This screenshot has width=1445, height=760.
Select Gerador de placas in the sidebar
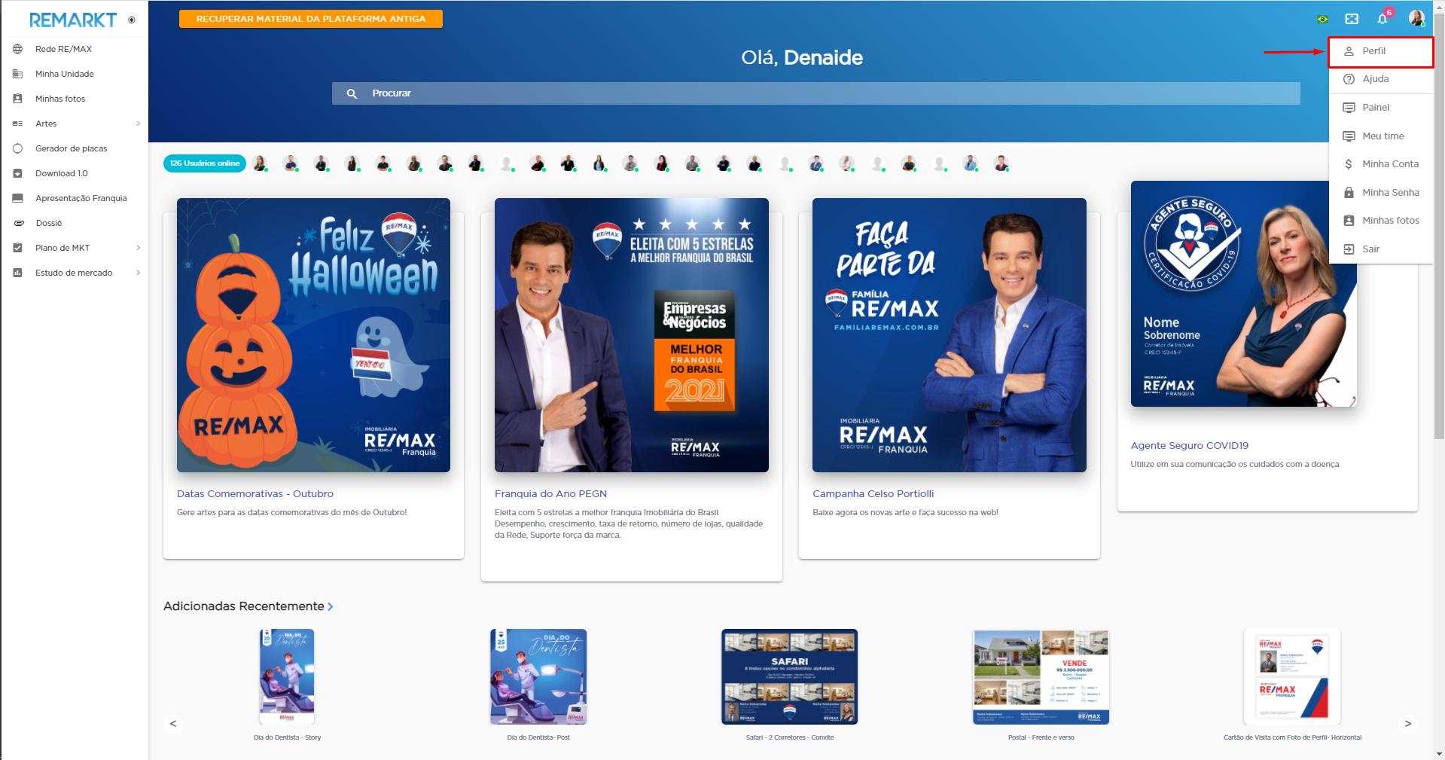click(72, 148)
